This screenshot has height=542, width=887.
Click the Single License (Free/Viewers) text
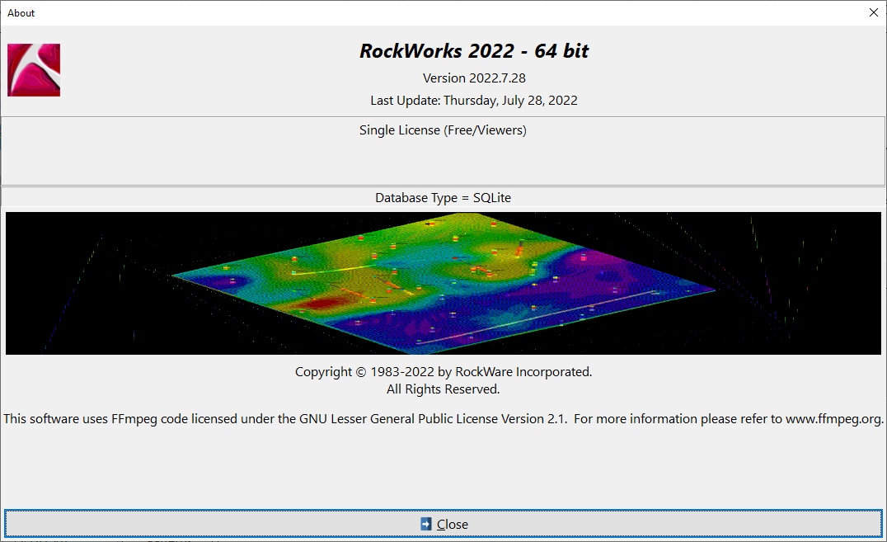[x=443, y=130]
